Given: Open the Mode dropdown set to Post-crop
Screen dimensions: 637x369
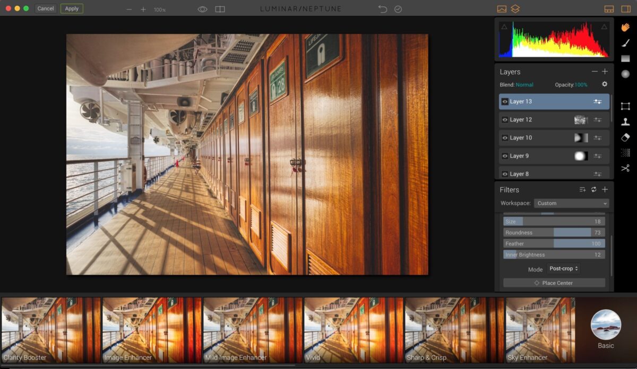Looking at the screenshot, I should tap(563, 268).
